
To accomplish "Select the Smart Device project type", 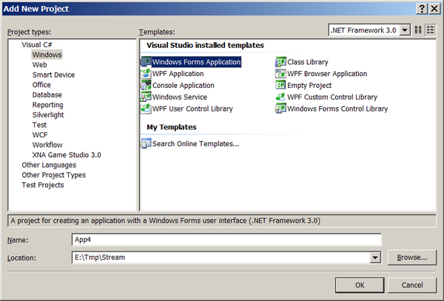I will tap(53, 75).
